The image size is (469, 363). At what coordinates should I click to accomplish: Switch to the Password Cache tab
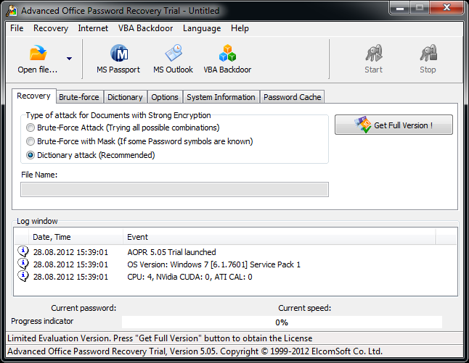point(293,97)
